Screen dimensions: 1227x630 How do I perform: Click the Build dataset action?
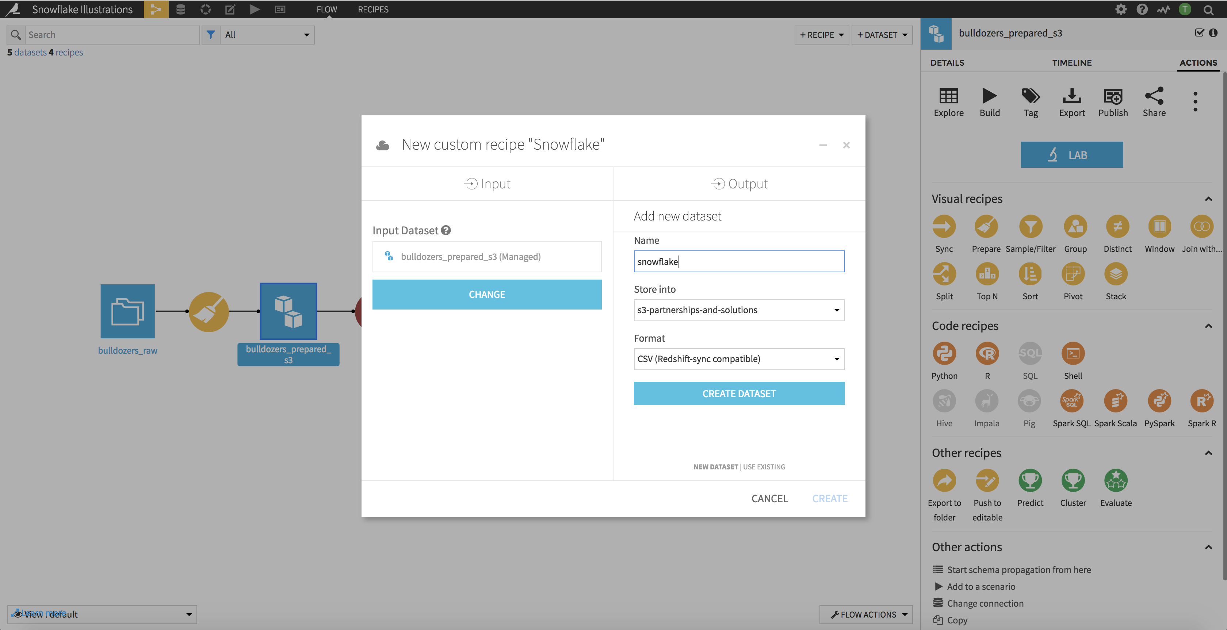989,102
